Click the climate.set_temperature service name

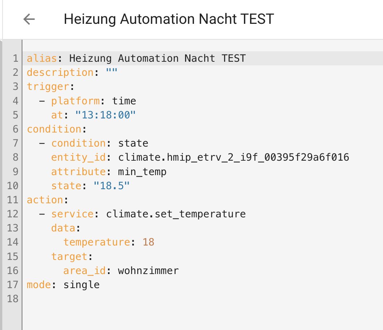[176, 214]
